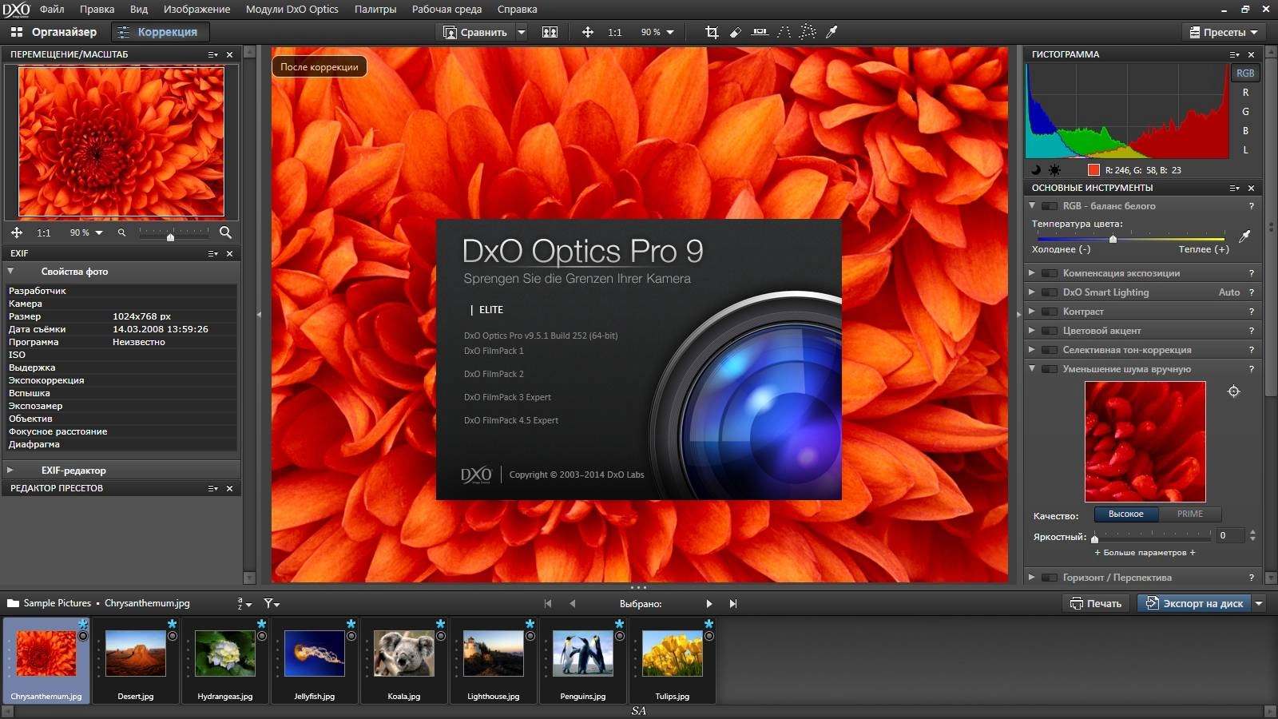Screen dimensions: 1278x719
Task: Switch to the Коррекция tab
Action: [x=159, y=32]
